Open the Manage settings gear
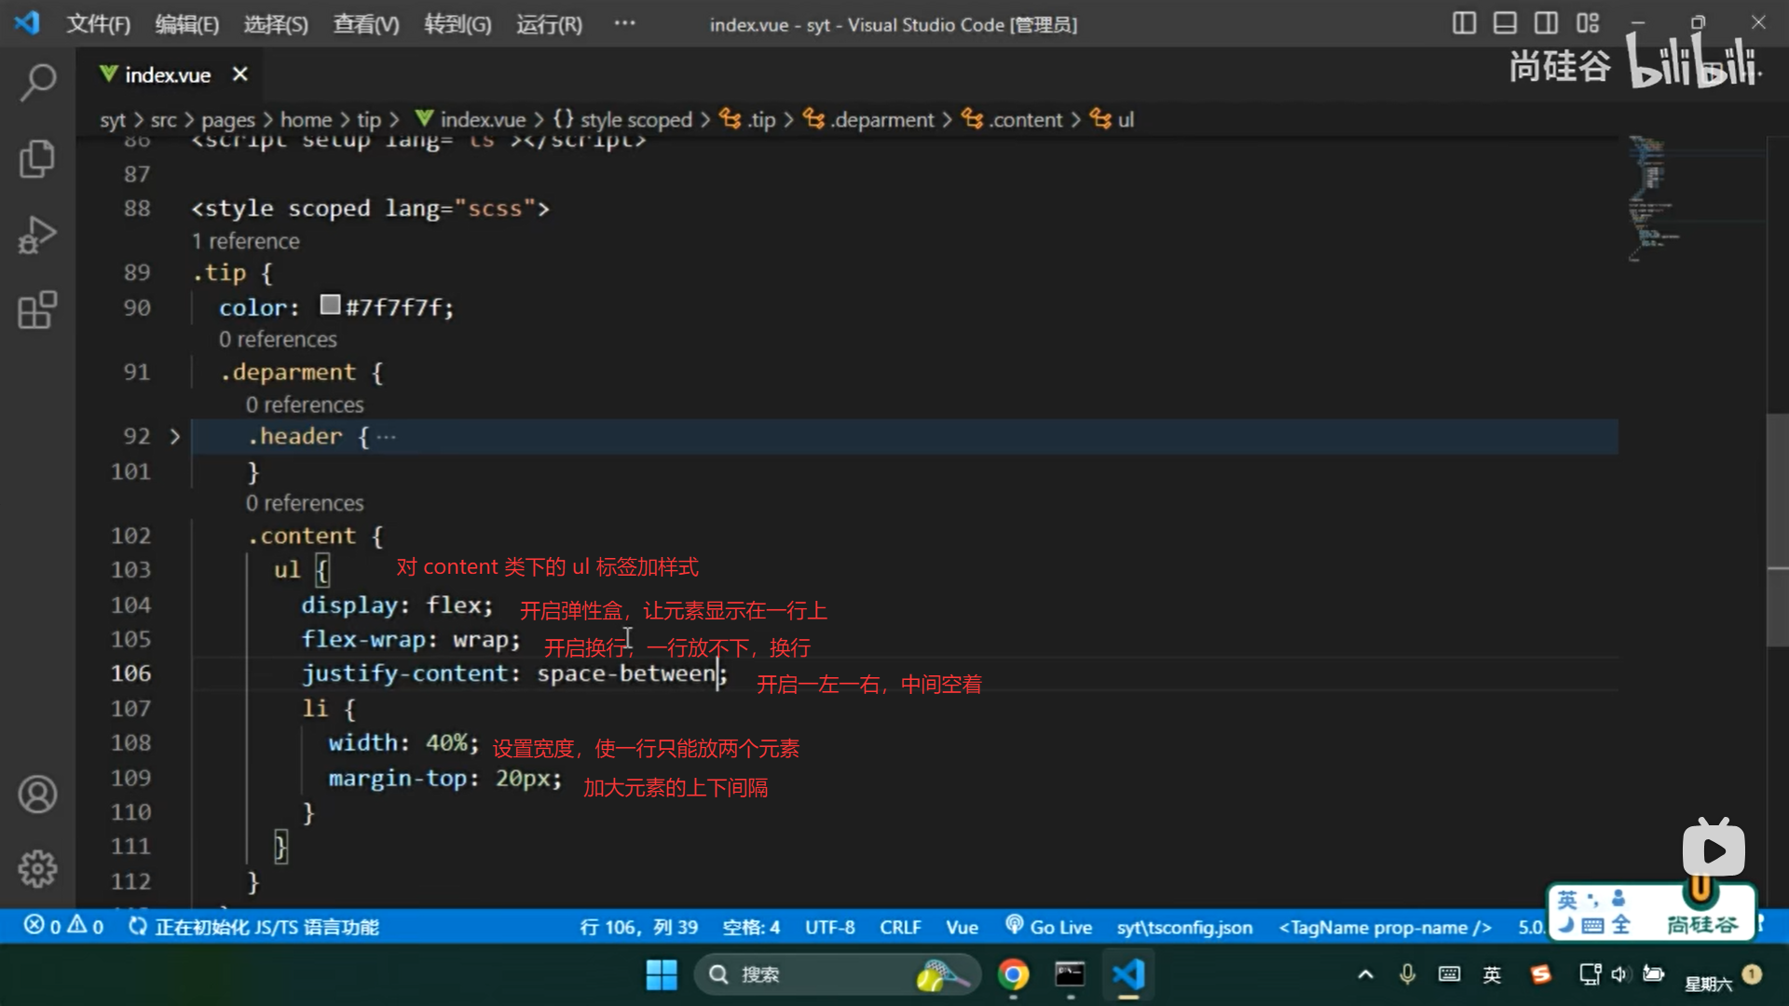The width and height of the screenshot is (1789, 1006). point(37,868)
